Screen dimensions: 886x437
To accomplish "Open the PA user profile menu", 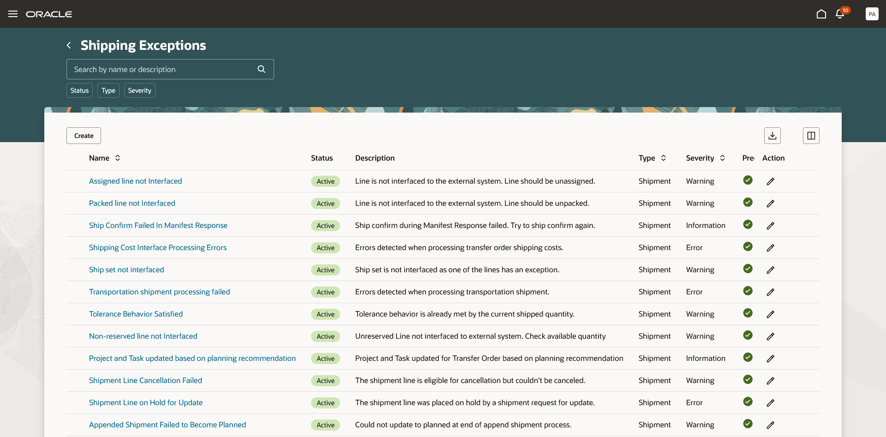I will tap(872, 14).
